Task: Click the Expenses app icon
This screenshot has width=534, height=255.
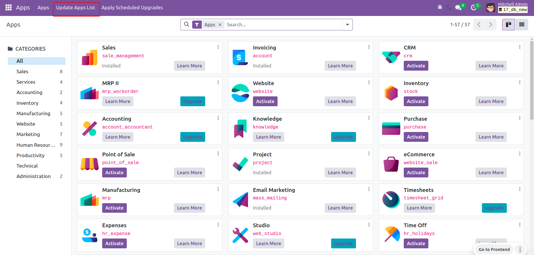Action: pos(90,235)
